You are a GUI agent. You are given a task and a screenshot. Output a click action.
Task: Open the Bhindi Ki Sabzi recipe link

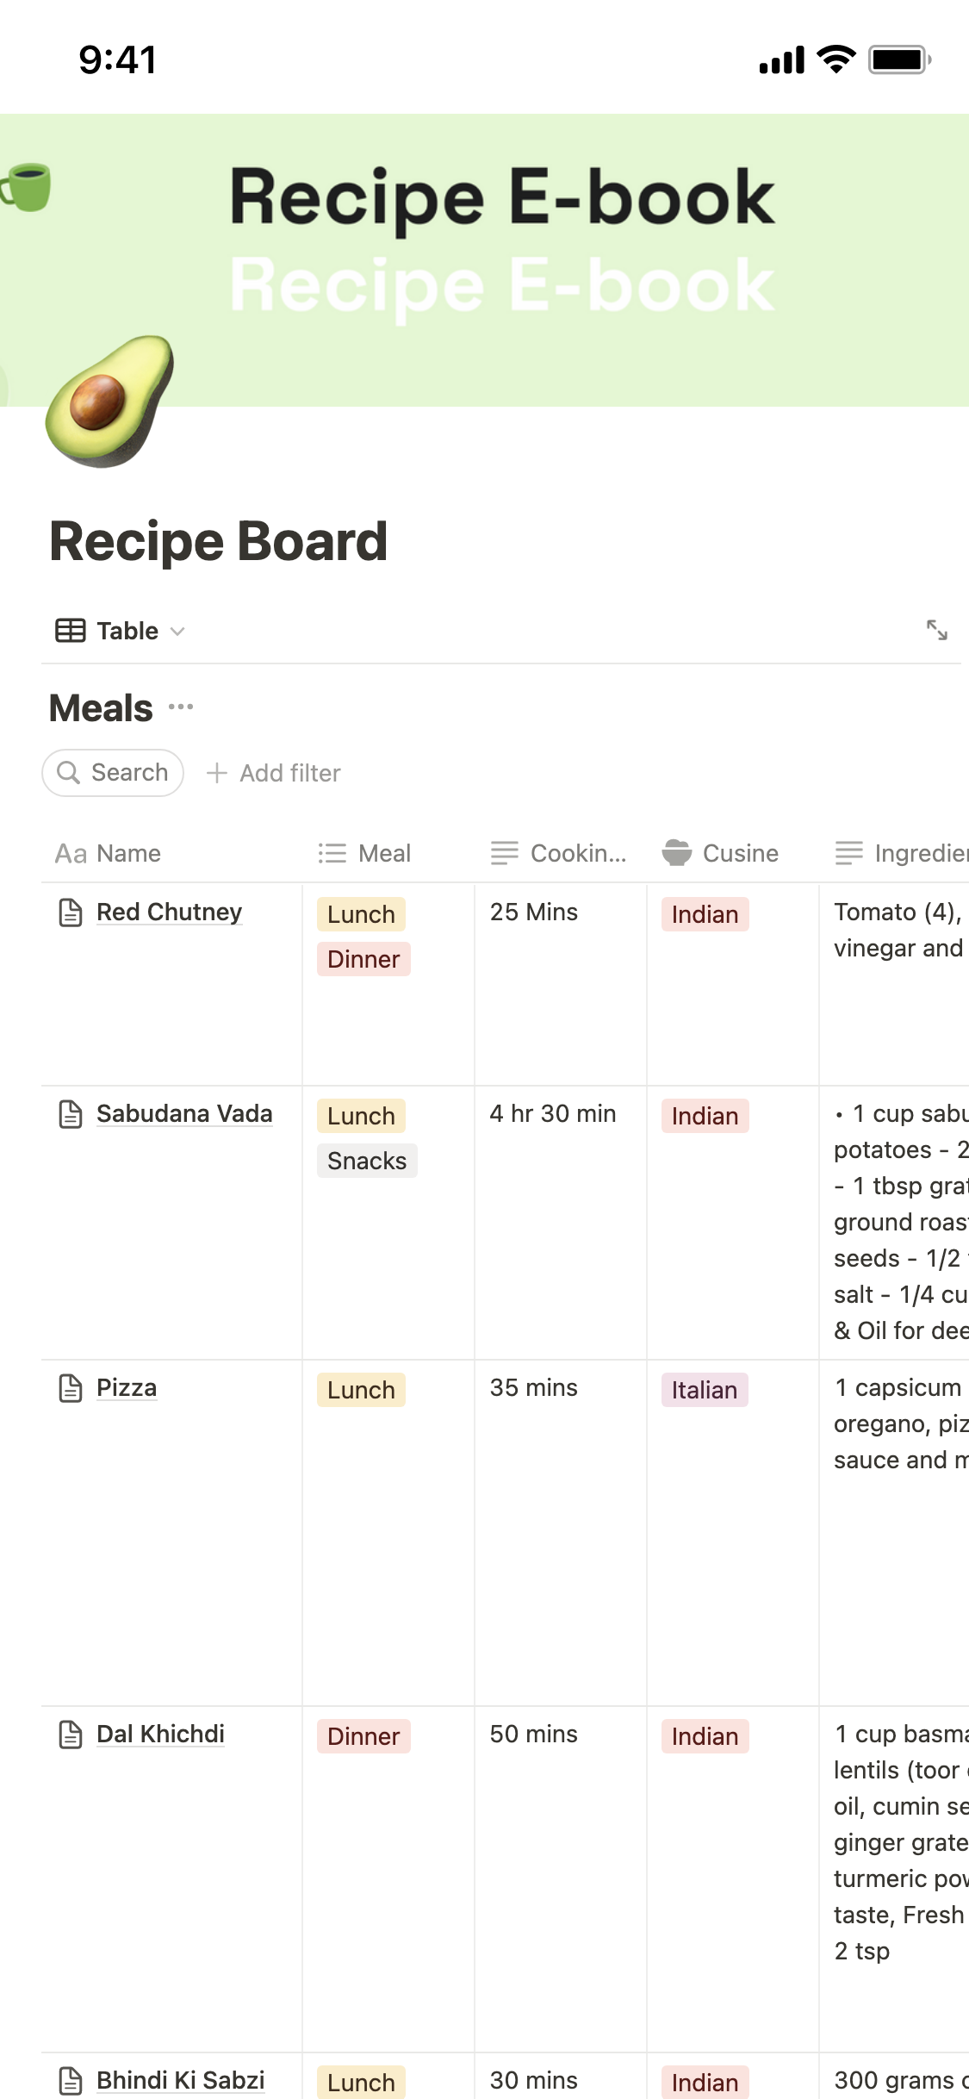pos(180,2080)
